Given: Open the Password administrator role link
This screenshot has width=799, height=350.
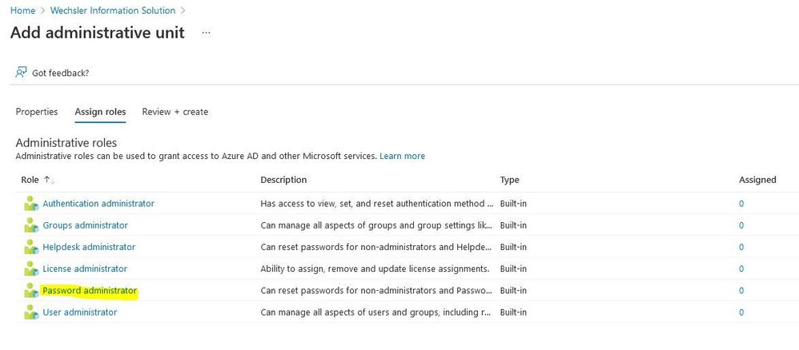Looking at the screenshot, I should (x=90, y=291).
